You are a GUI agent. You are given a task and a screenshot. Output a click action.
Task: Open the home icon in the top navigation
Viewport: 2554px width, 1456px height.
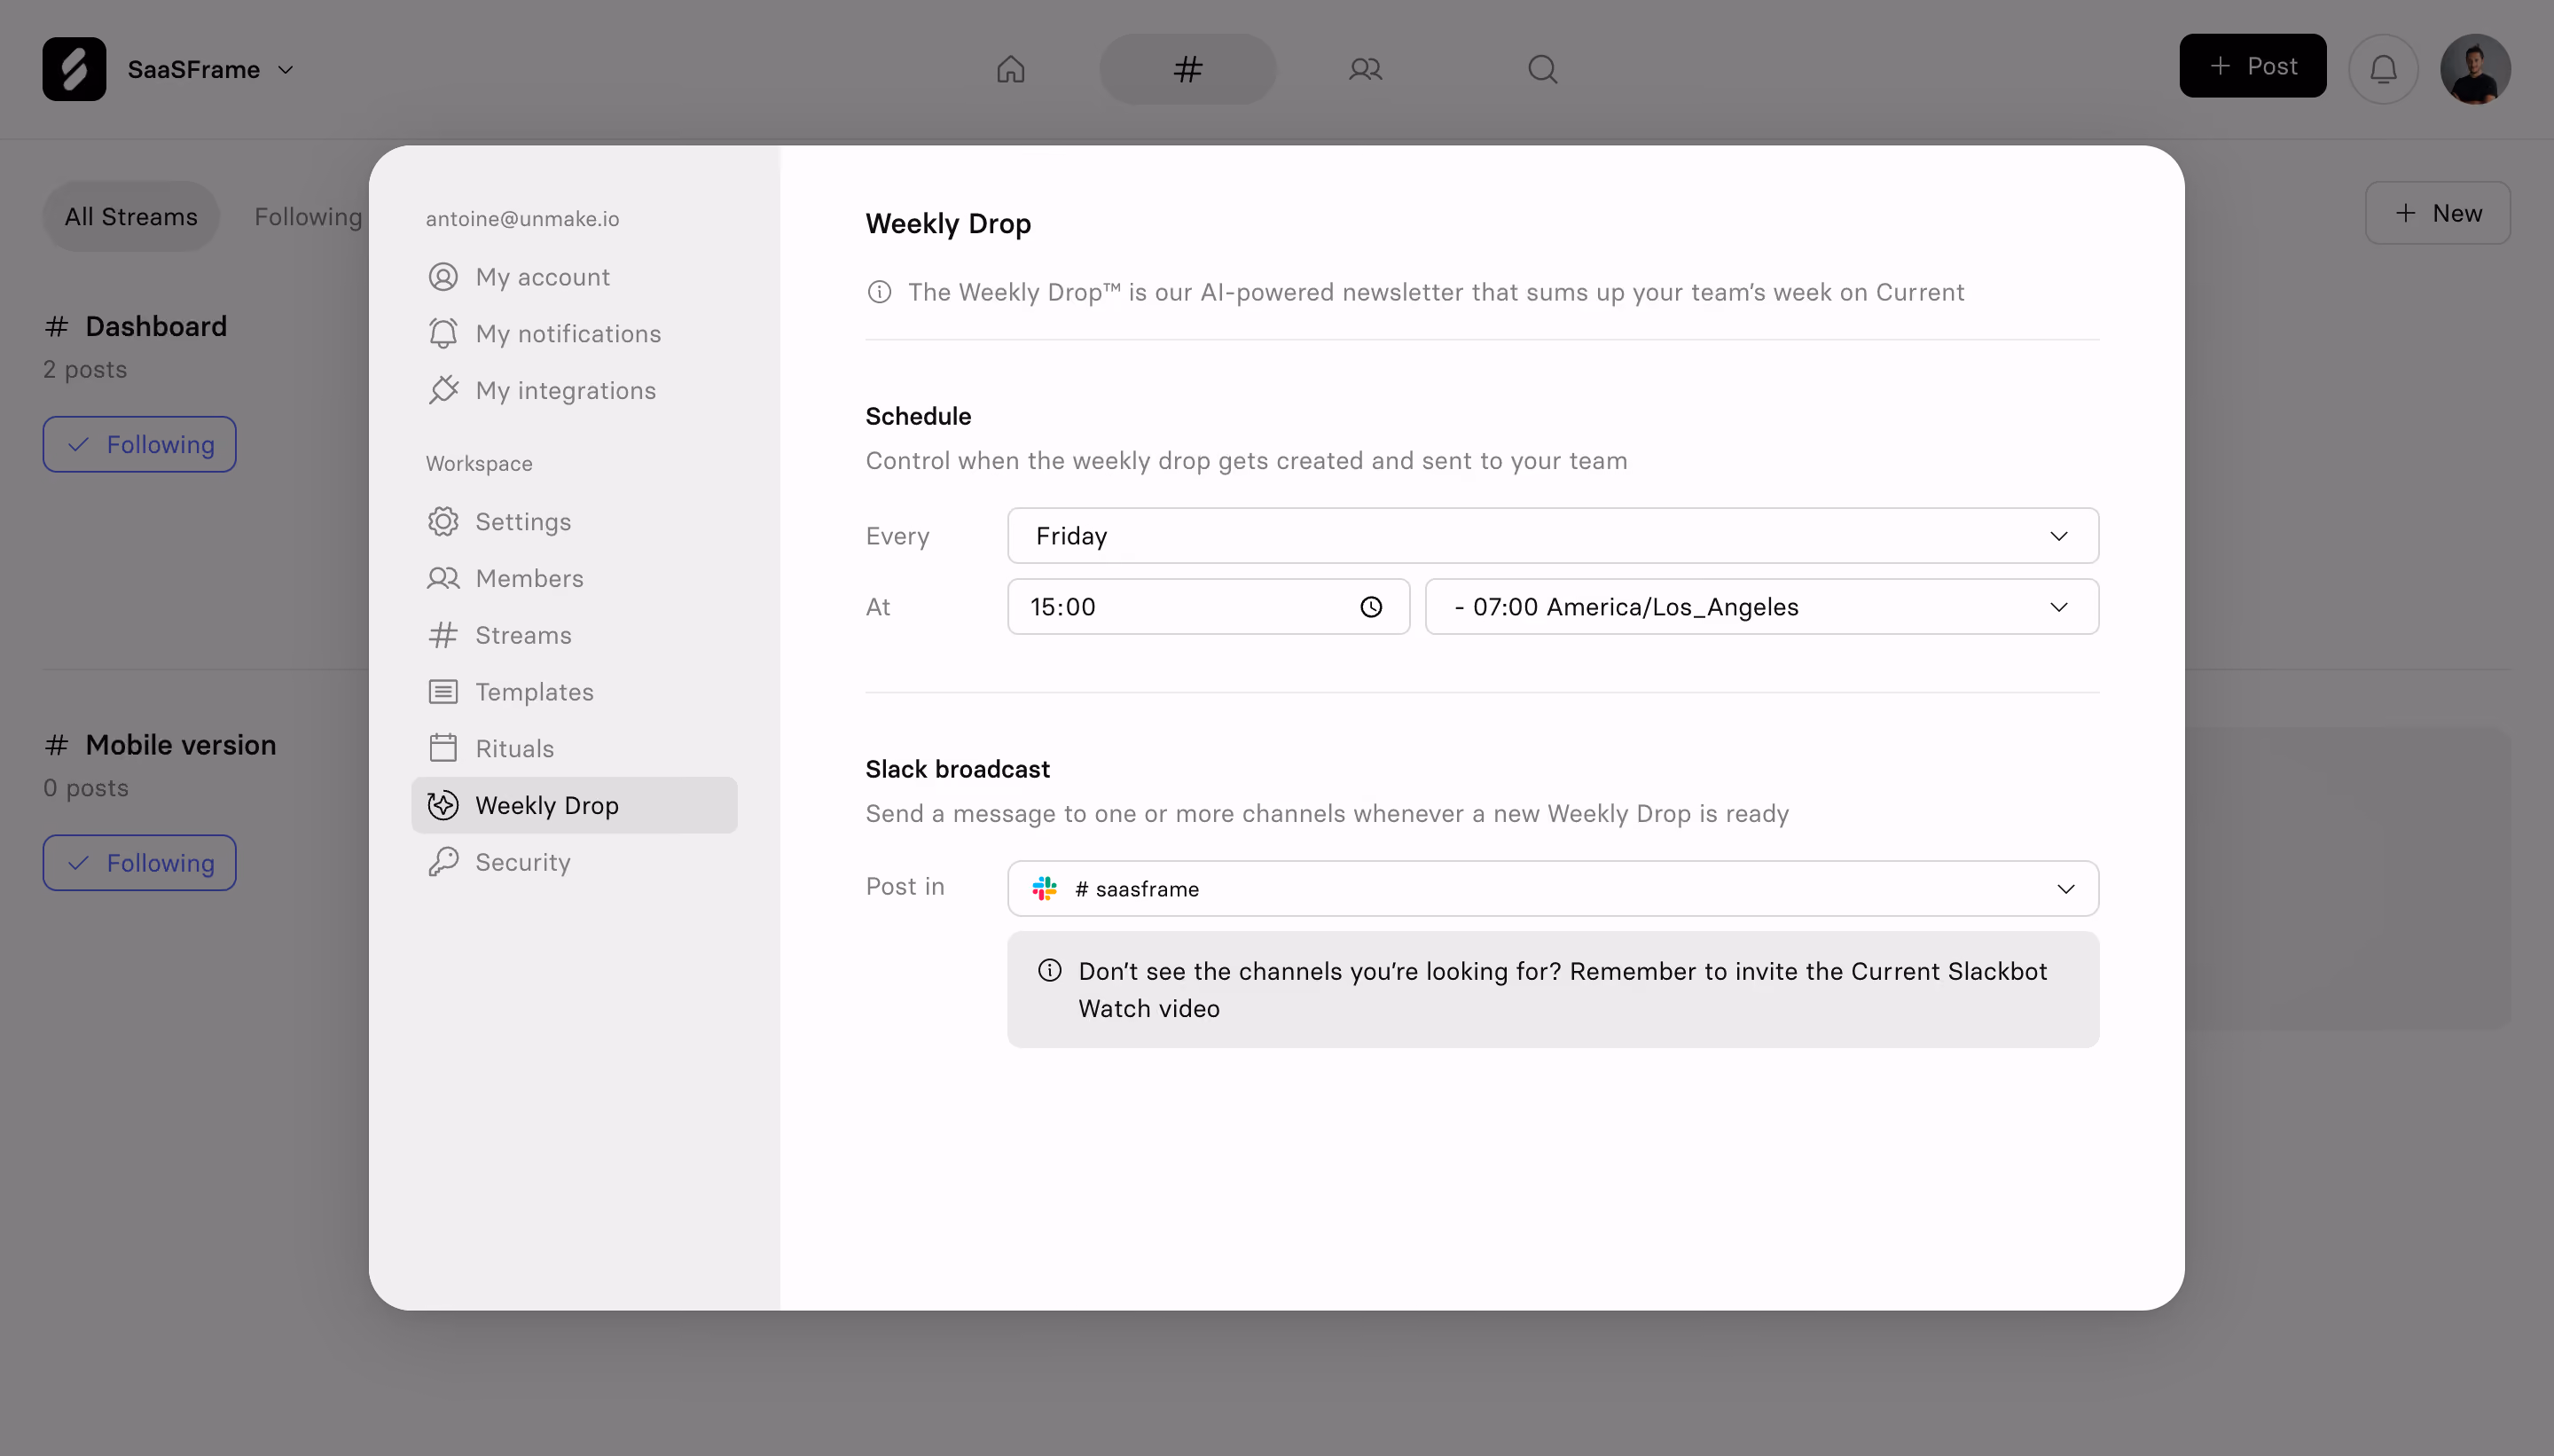point(1010,69)
